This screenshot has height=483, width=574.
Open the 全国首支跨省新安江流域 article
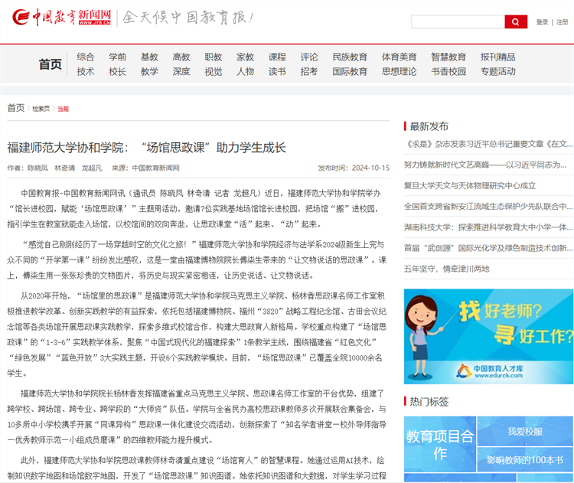point(488,207)
